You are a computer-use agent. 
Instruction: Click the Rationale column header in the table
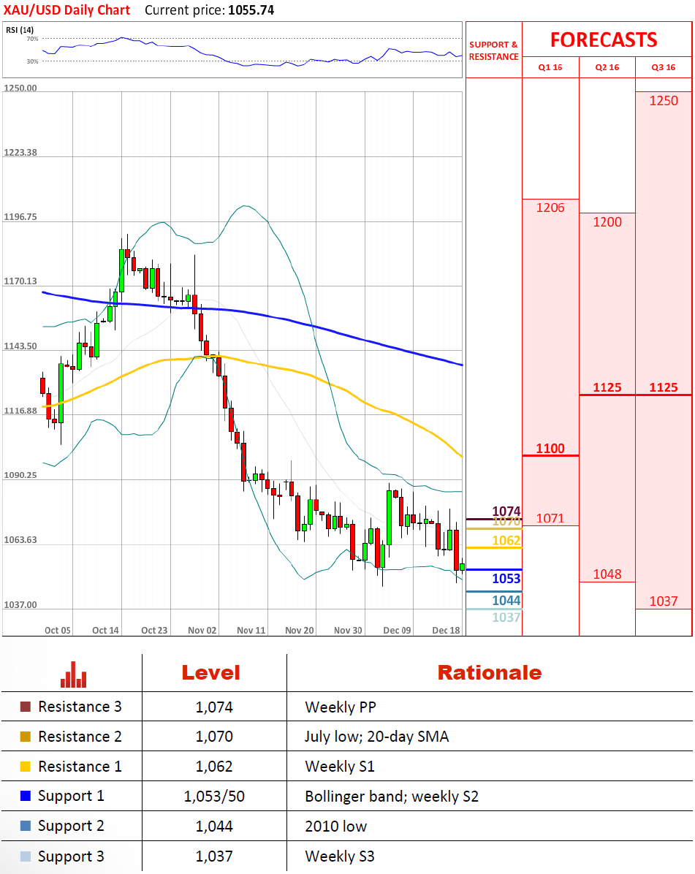pos(490,672)
